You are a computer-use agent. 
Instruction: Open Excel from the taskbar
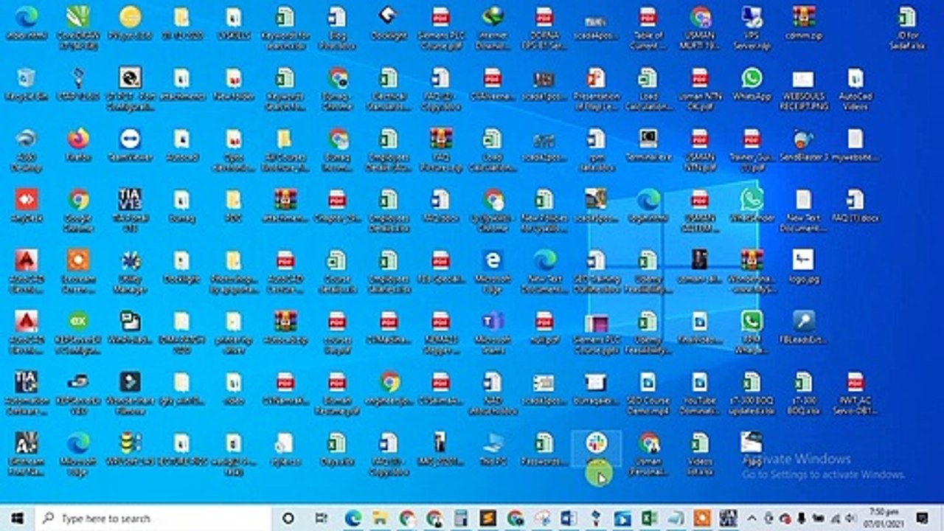[649, 518]
